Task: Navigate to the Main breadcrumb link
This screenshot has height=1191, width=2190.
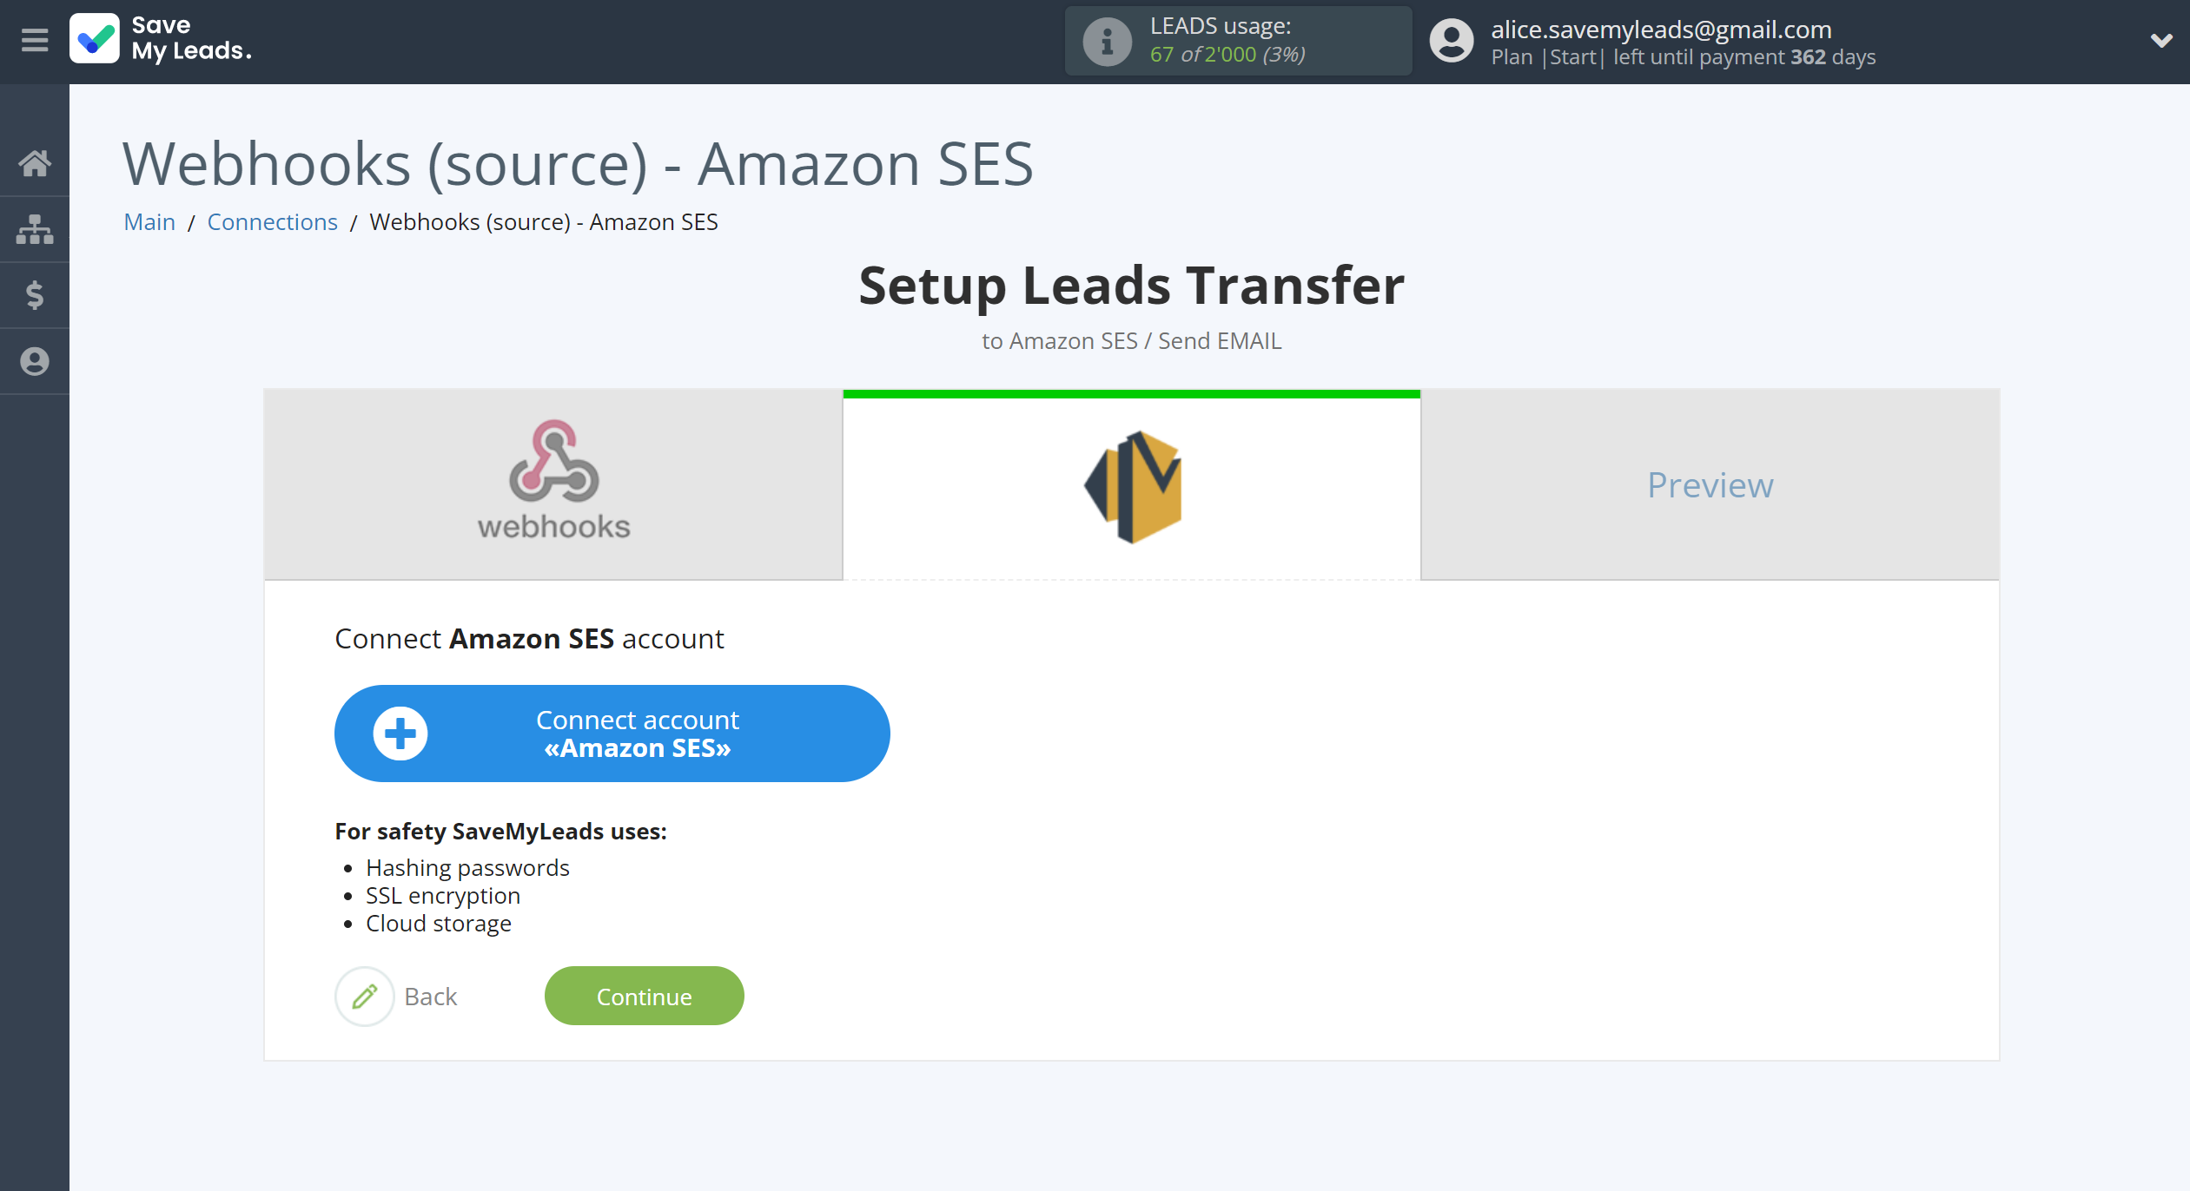Action: pos(149,221)
